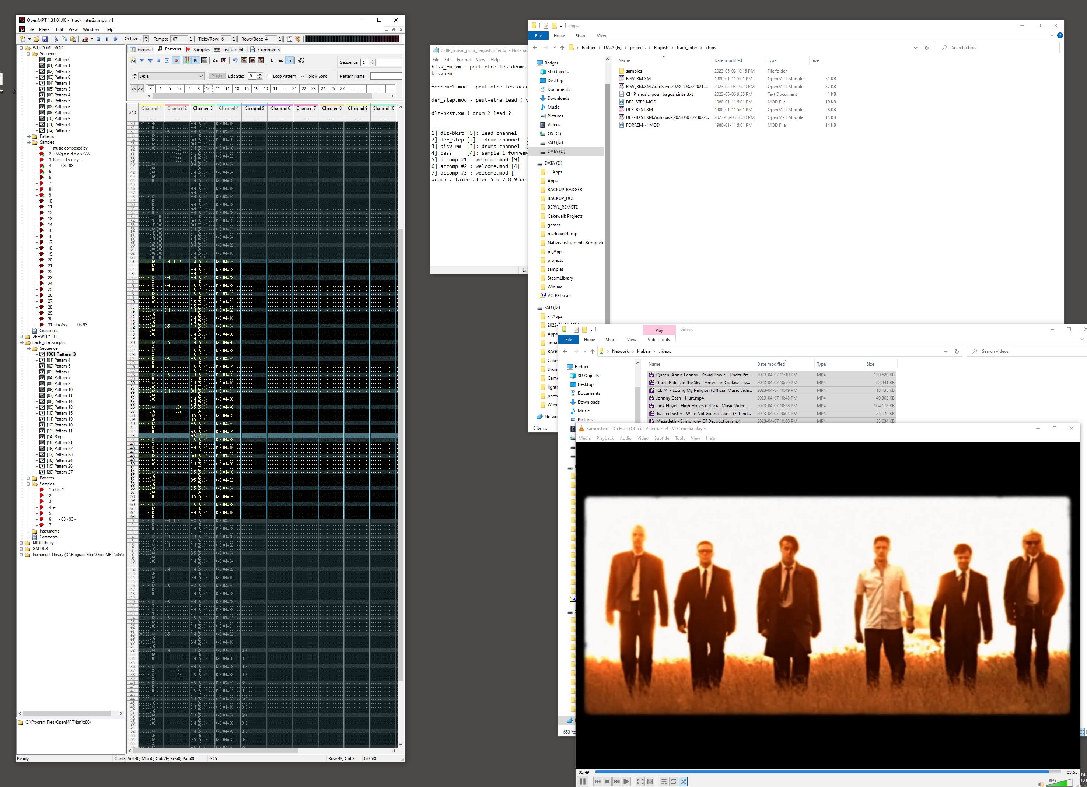Save the module with the floppy disk icon
Image resolution: width=1087 pixels, height=787 pixels.
click(45, 39)
